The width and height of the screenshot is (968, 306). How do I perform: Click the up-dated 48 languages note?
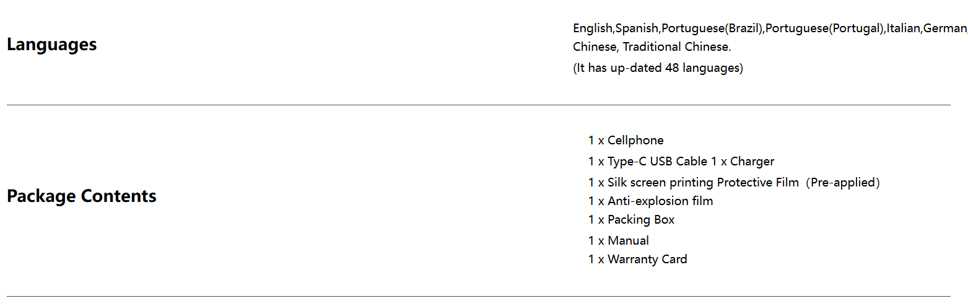point(658,68)
